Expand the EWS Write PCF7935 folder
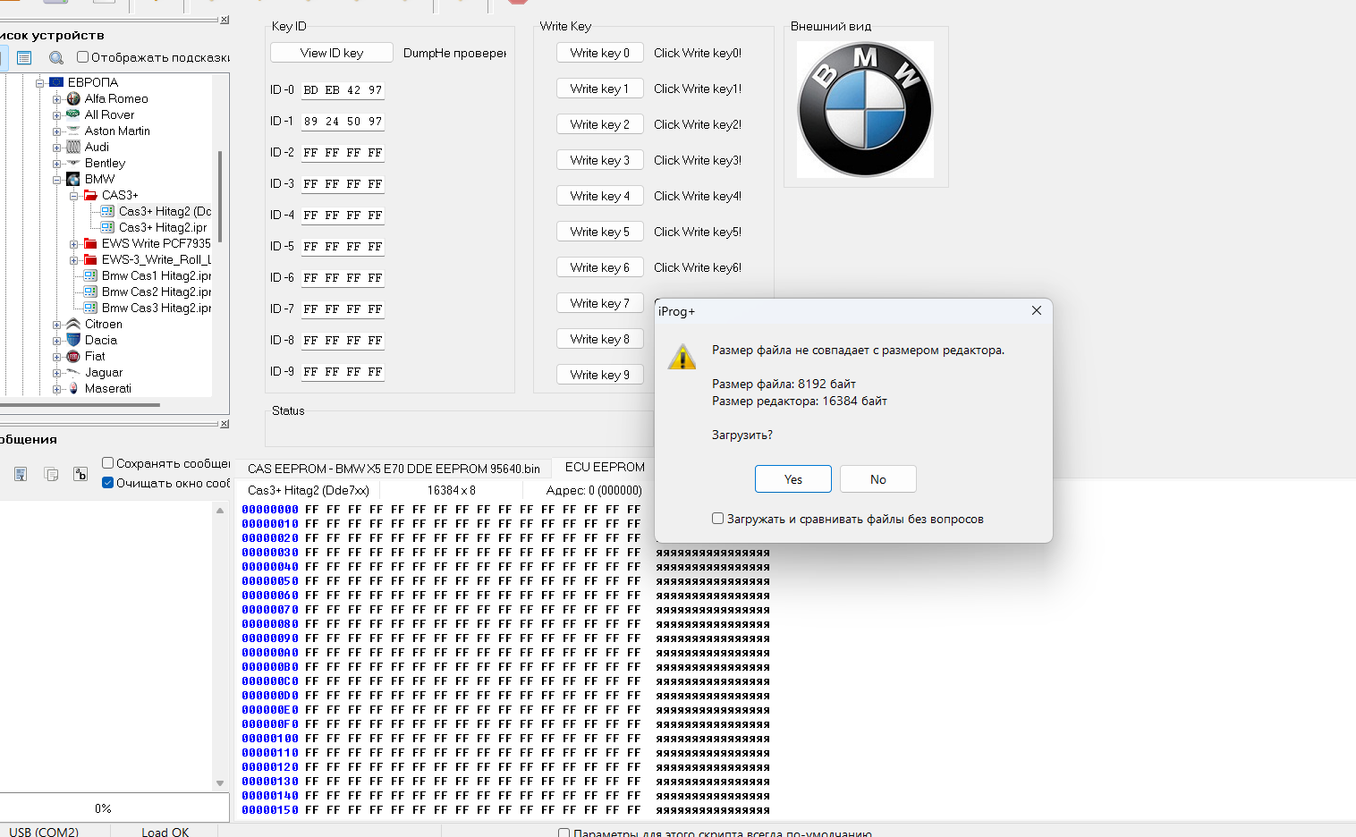 click(x=74, y=244)
